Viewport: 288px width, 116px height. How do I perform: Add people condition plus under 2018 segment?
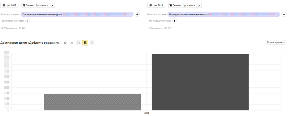coord(28,21)
